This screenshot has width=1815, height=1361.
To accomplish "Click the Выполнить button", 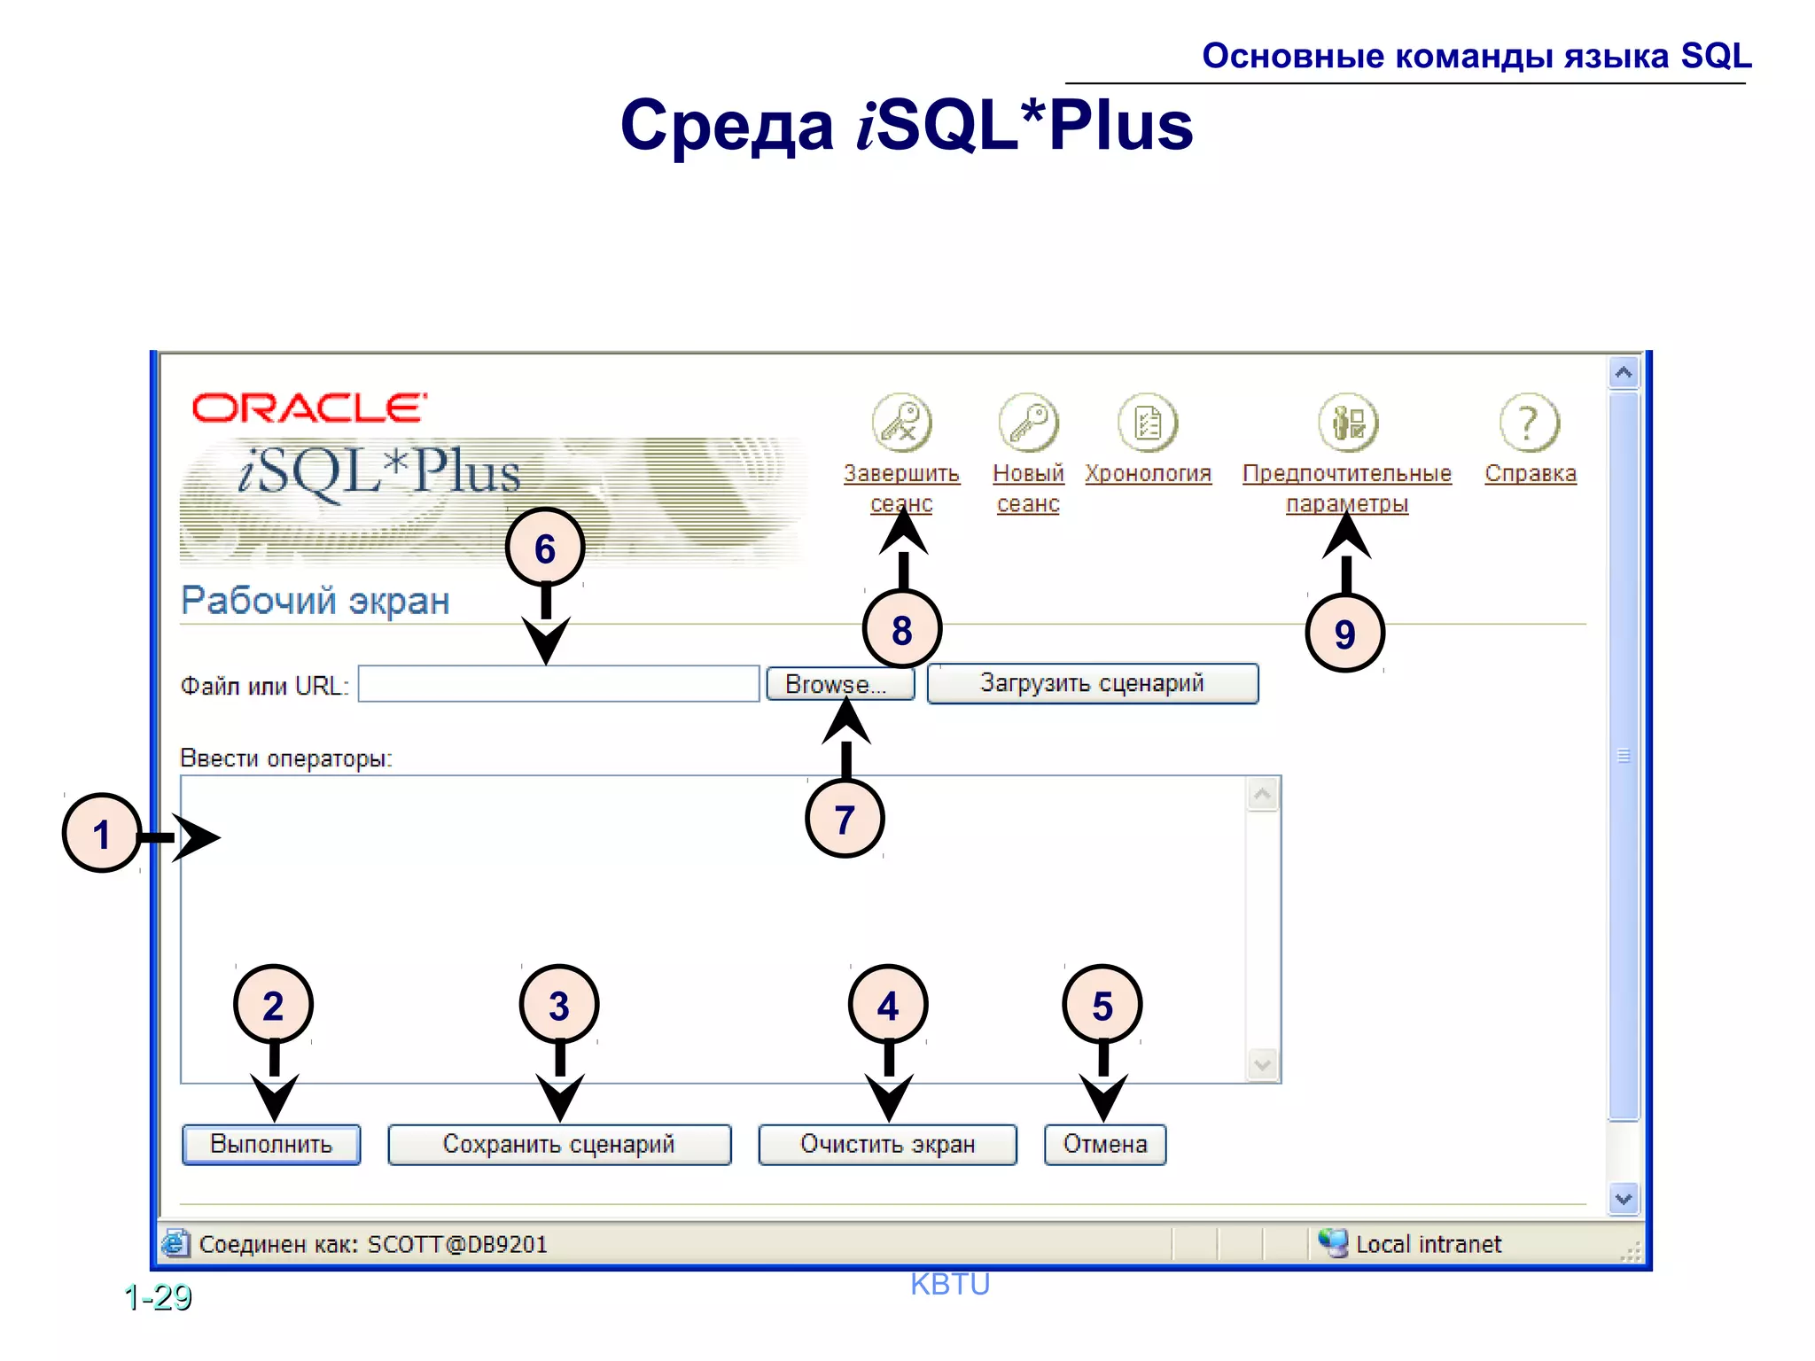I will 271,1144.
